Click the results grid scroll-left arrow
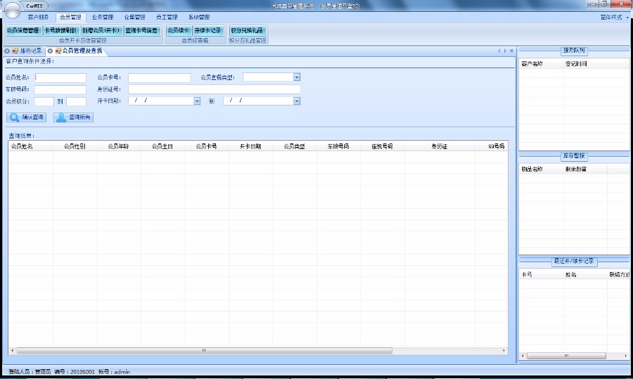Image resolution: width=633 pixels, height=379 pixels. [12, 351]
